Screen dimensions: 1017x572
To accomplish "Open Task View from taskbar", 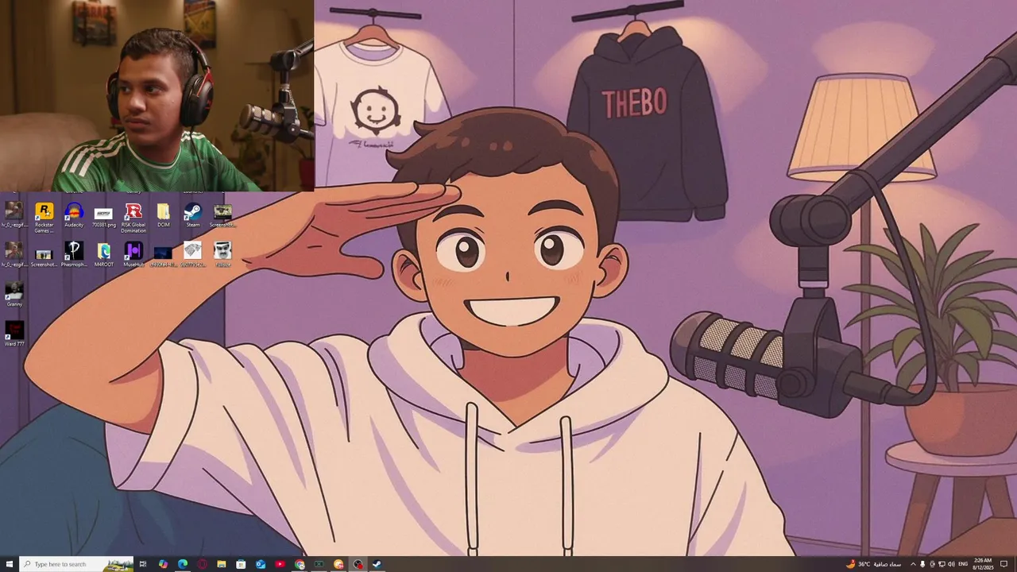I will coord(143,564).
